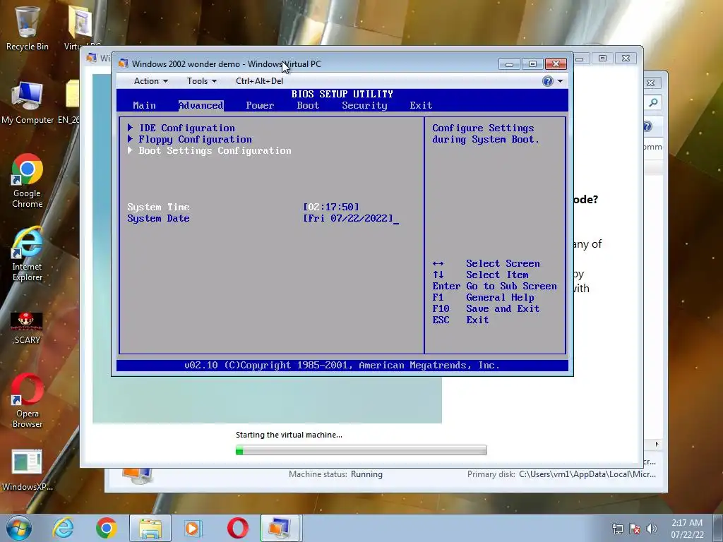Click the F10 Save and Exit hint
This screenshot has width=723, height=542.
point(486,308)
